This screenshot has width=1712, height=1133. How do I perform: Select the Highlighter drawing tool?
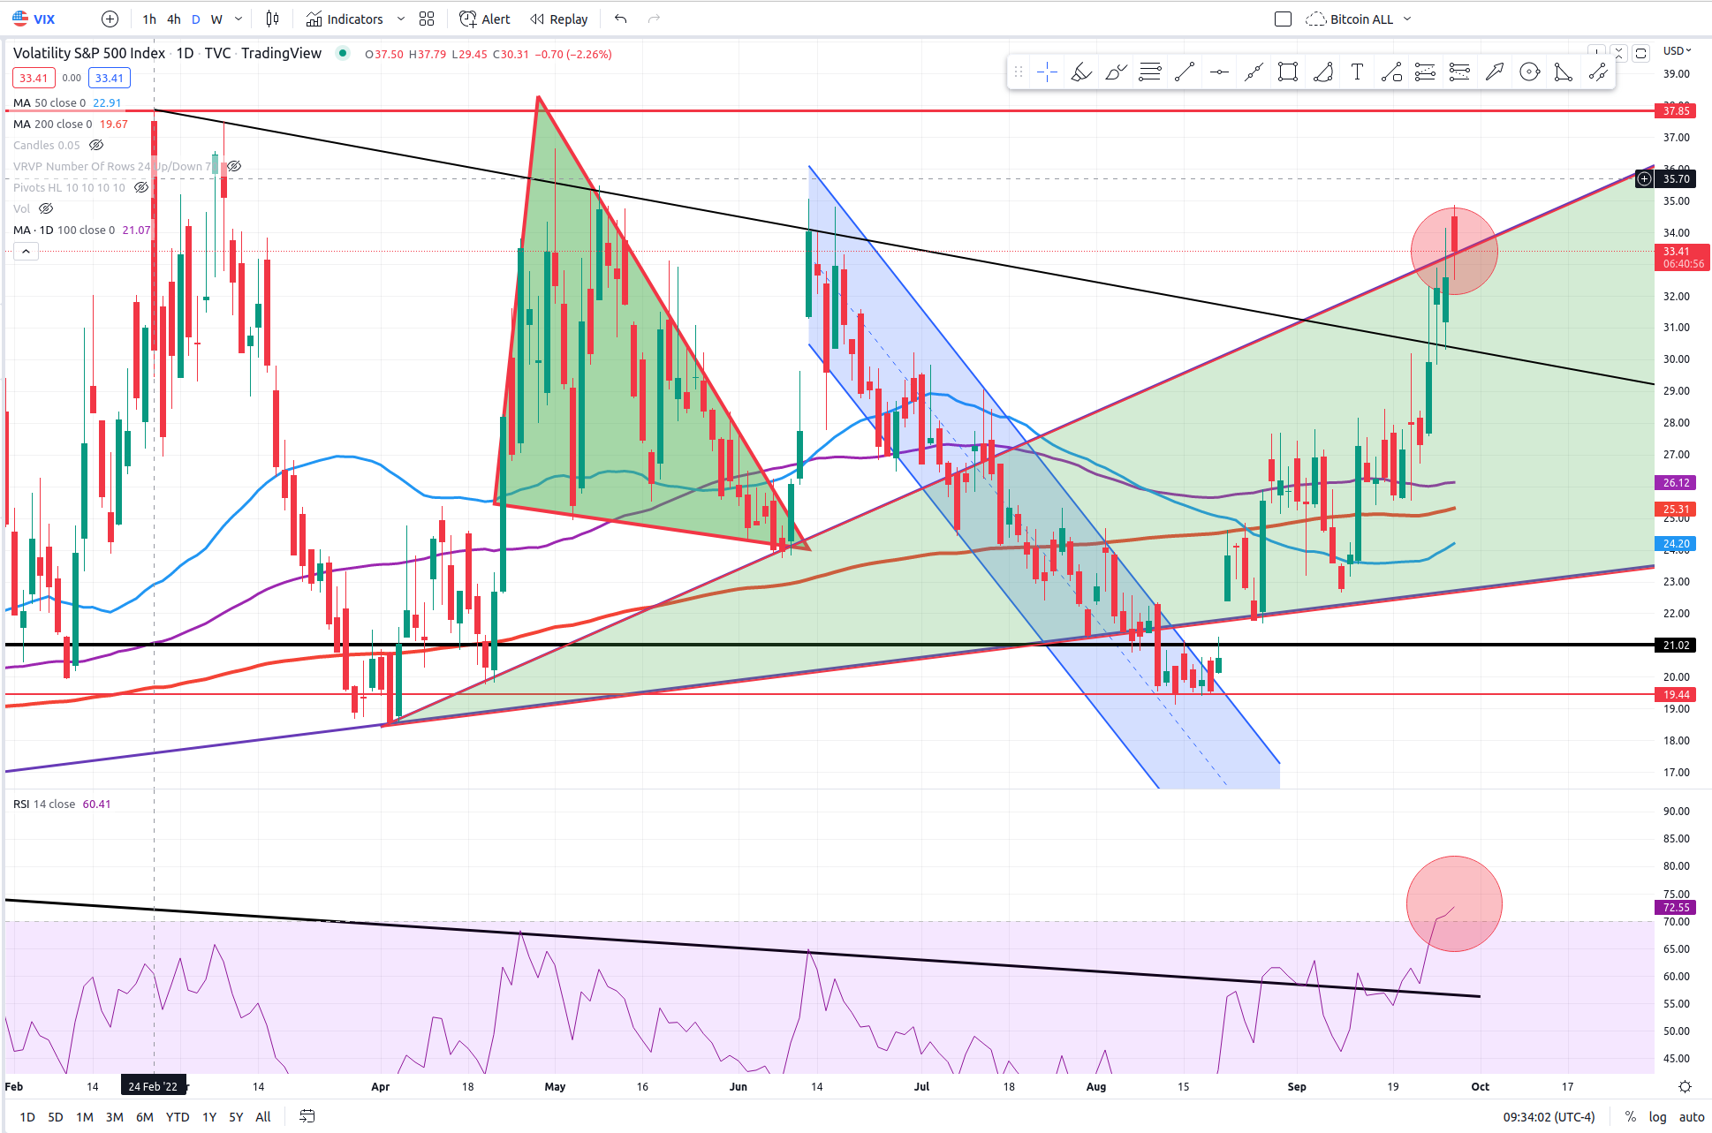1081,72
